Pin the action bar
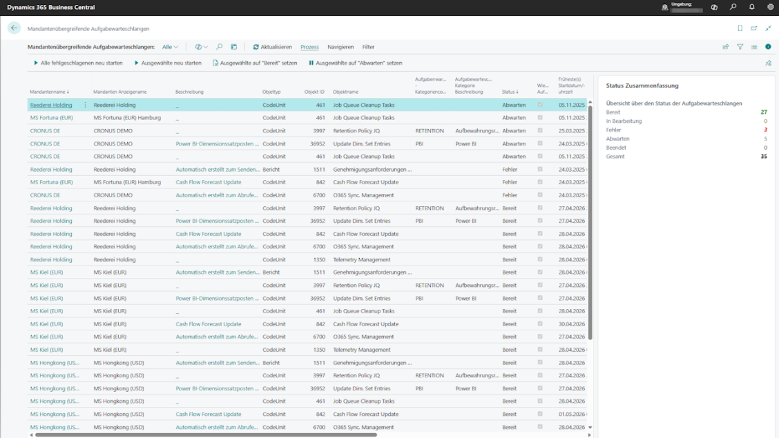The image size is (779, 438). (769, 63)
